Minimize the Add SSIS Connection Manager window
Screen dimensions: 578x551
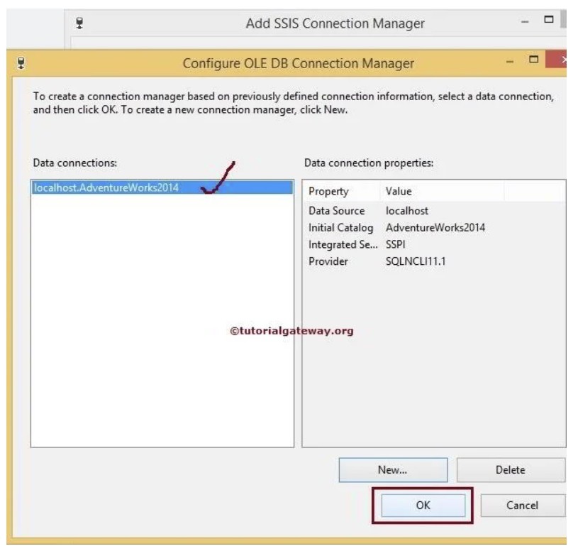[x=525, y=22]
